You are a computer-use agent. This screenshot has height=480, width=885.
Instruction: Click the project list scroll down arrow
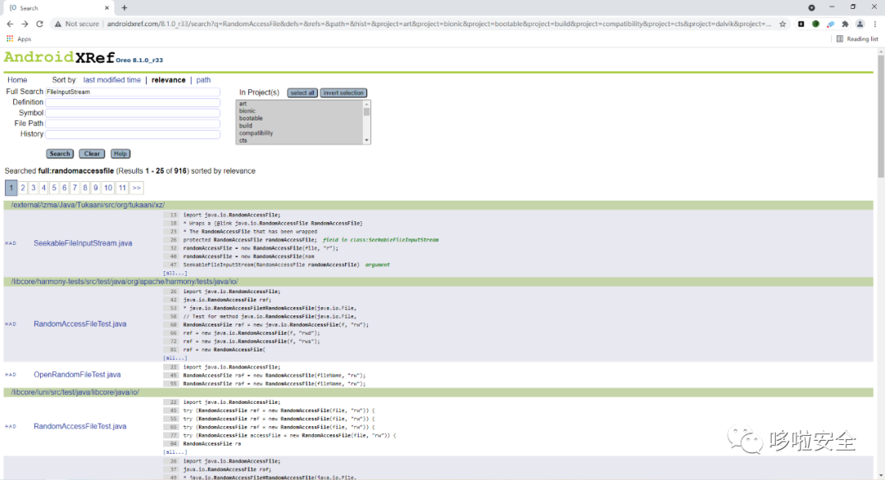point(367,140)
